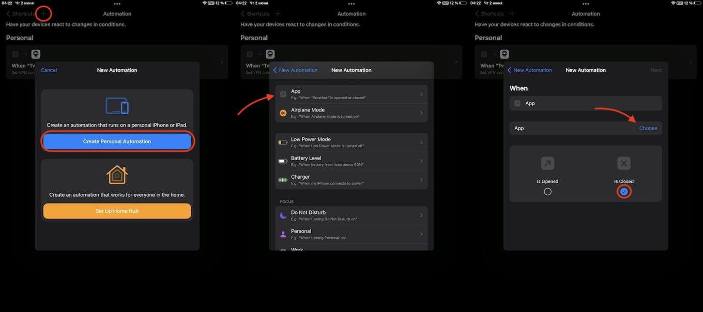
Task: Open Airplane Mode trigger via its chevron
Action: tap(421, 113)
